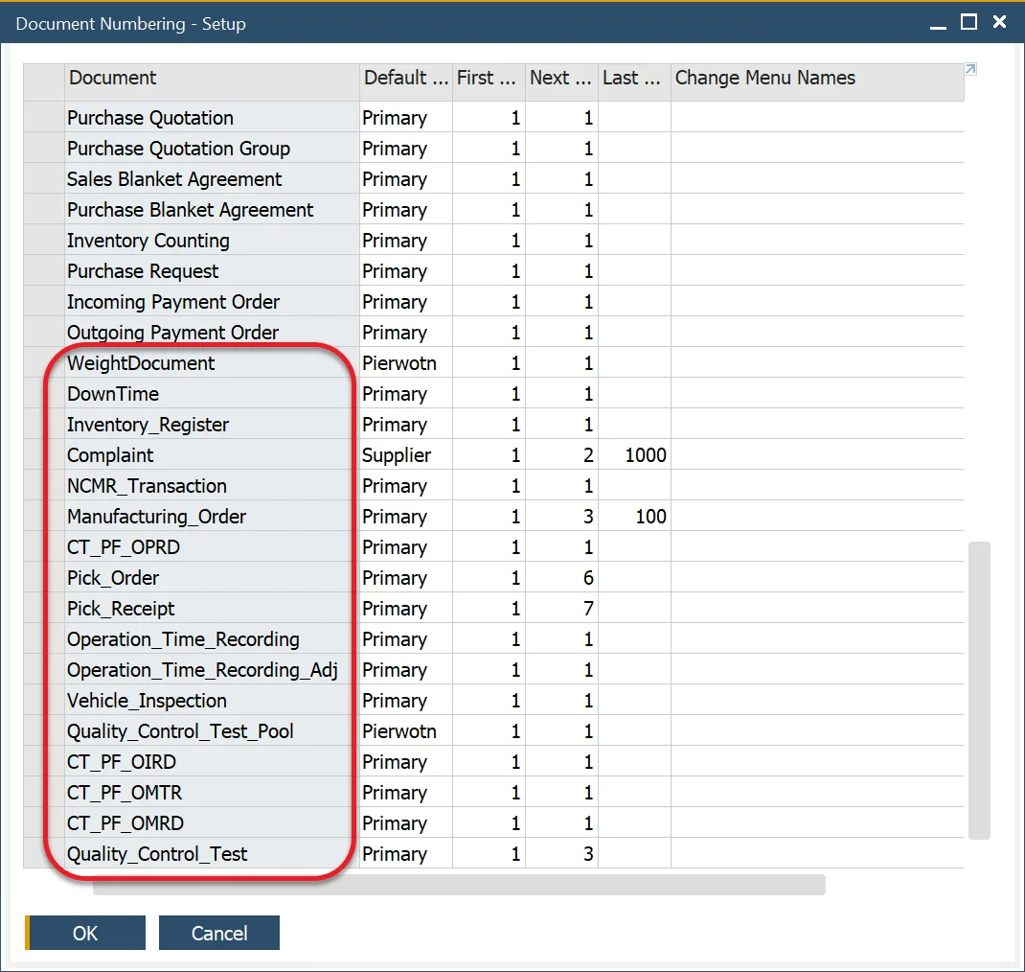Click the expand form arrow icon above the grid

[x=968, y=69]
